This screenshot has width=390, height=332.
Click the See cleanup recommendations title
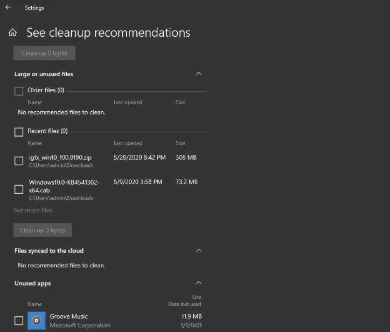coord(108,32)
